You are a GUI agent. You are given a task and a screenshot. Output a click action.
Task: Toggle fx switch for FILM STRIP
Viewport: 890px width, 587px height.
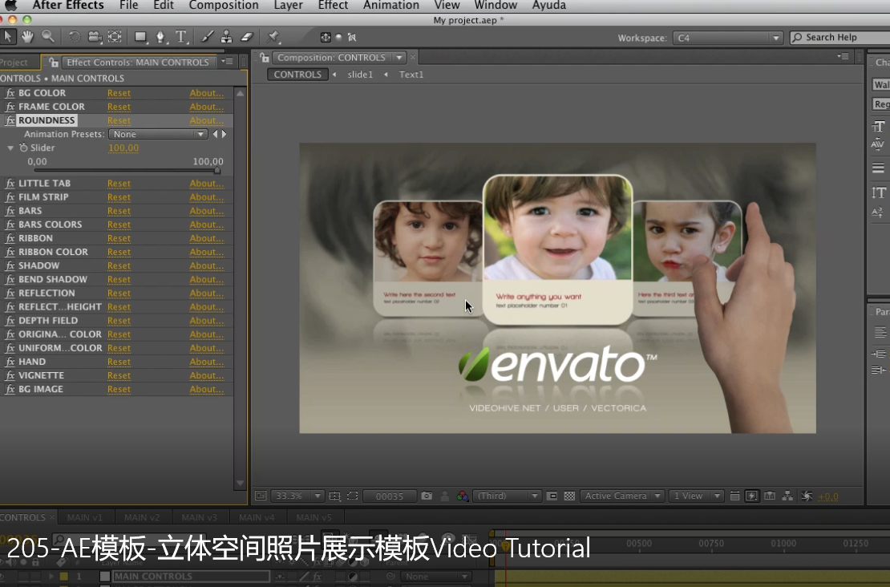coord(10,197)
